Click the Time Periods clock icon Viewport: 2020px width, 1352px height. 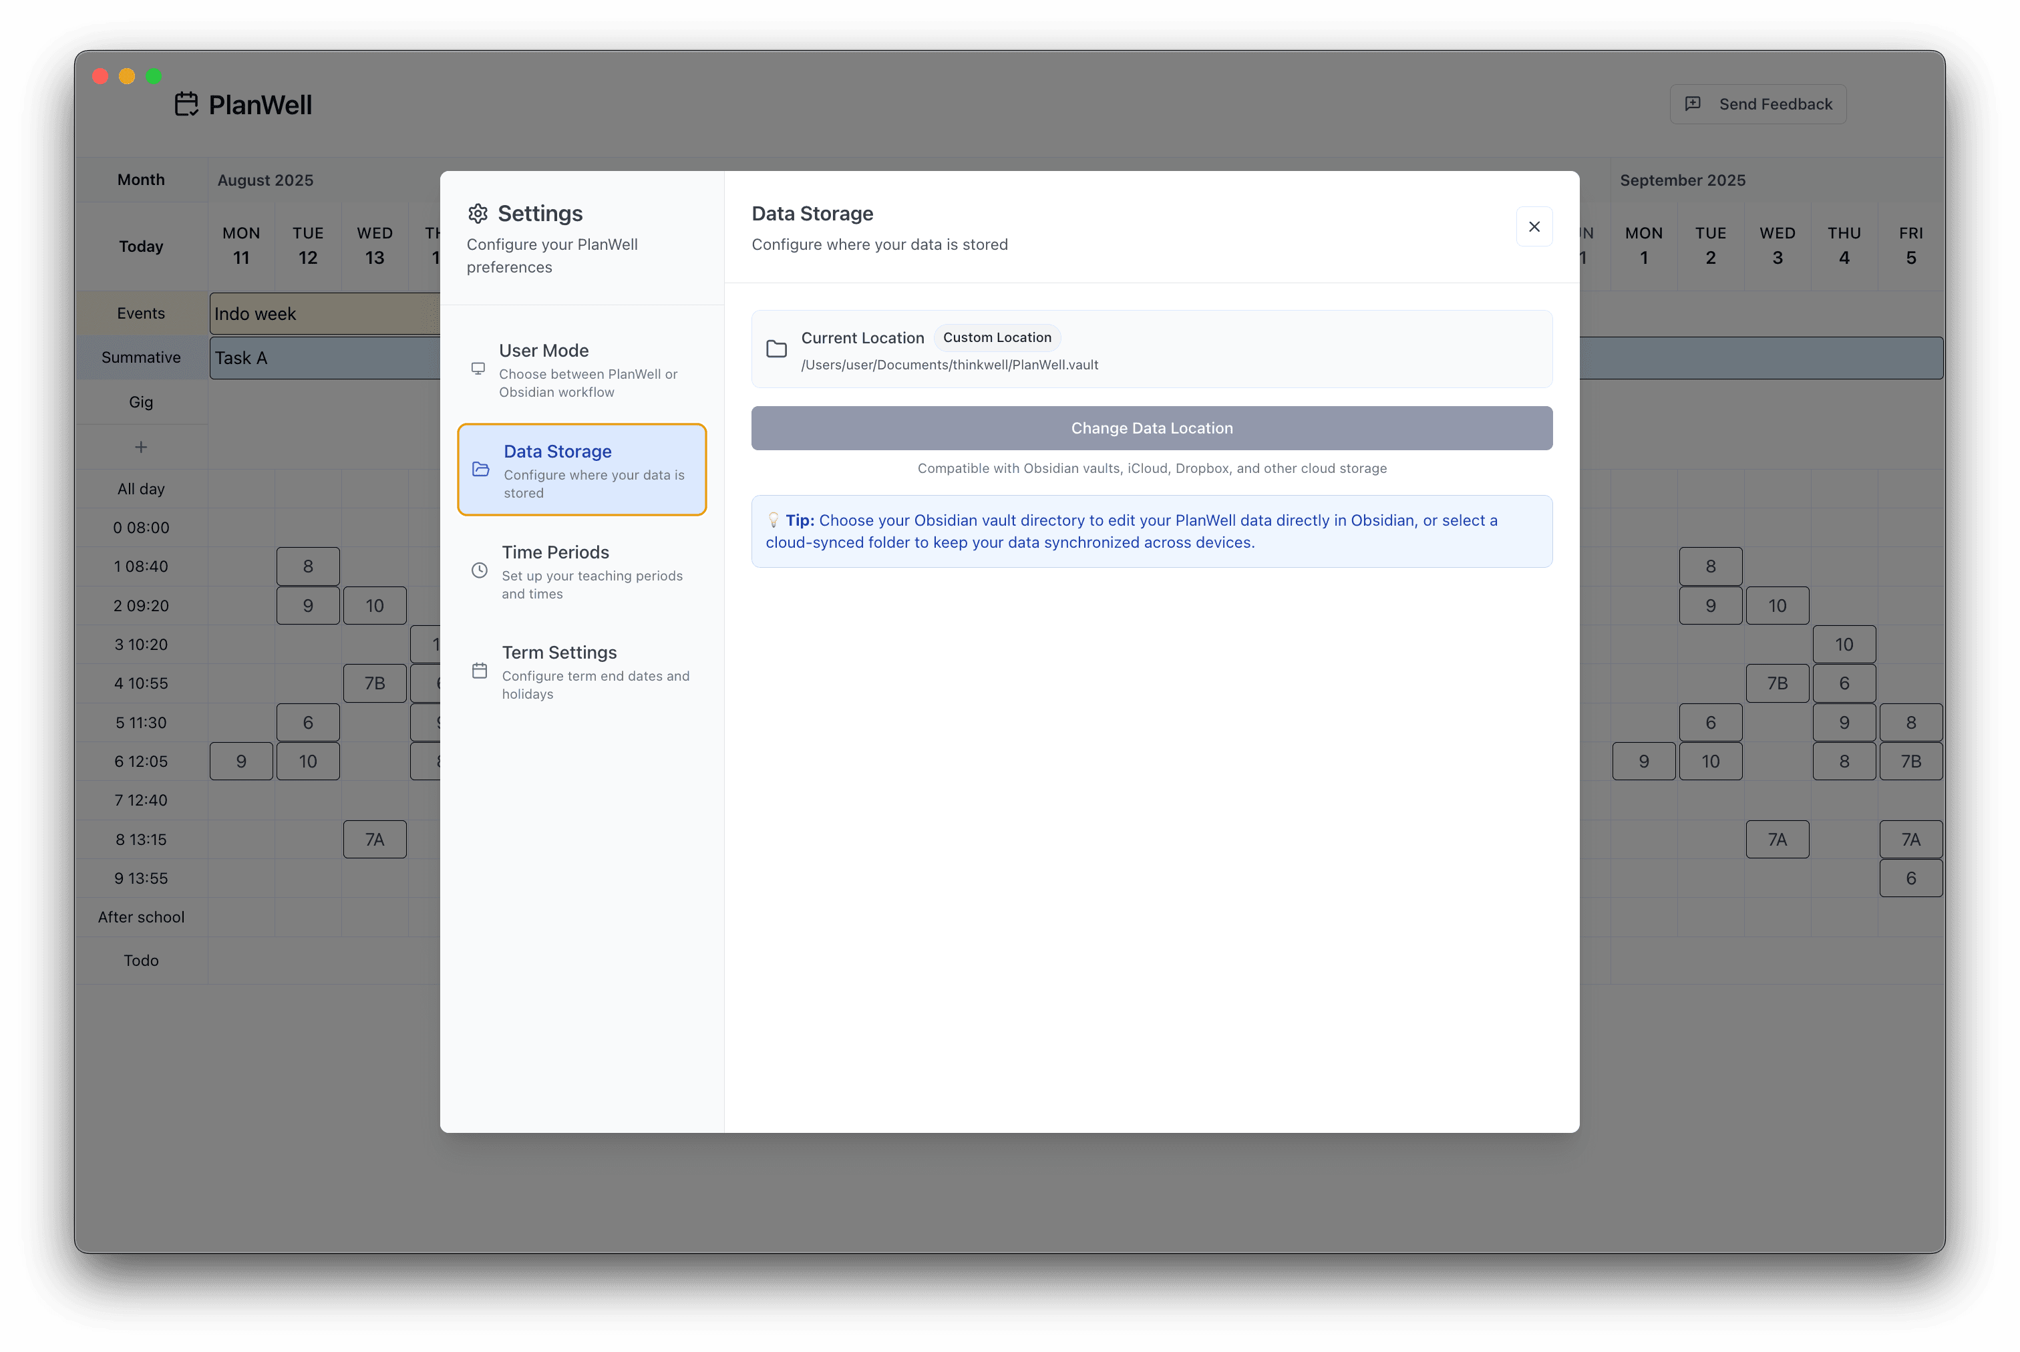coord(480,570)
